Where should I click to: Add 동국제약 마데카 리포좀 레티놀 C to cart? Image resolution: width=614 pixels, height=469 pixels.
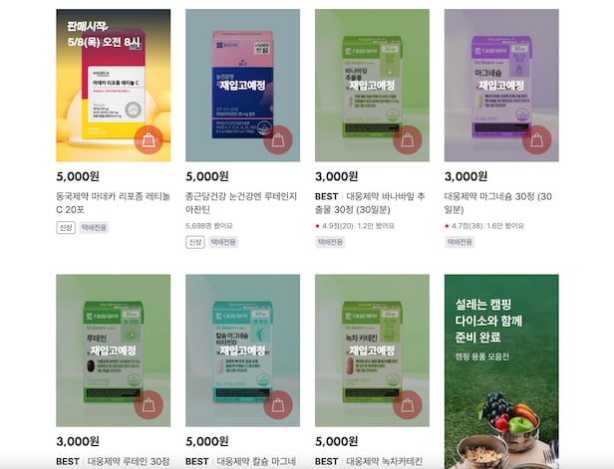pos(149,139)
